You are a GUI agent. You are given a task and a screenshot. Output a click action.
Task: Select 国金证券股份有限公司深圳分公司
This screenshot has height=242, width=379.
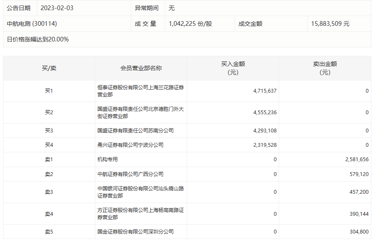pyautogui.click(x=136, y=232)
